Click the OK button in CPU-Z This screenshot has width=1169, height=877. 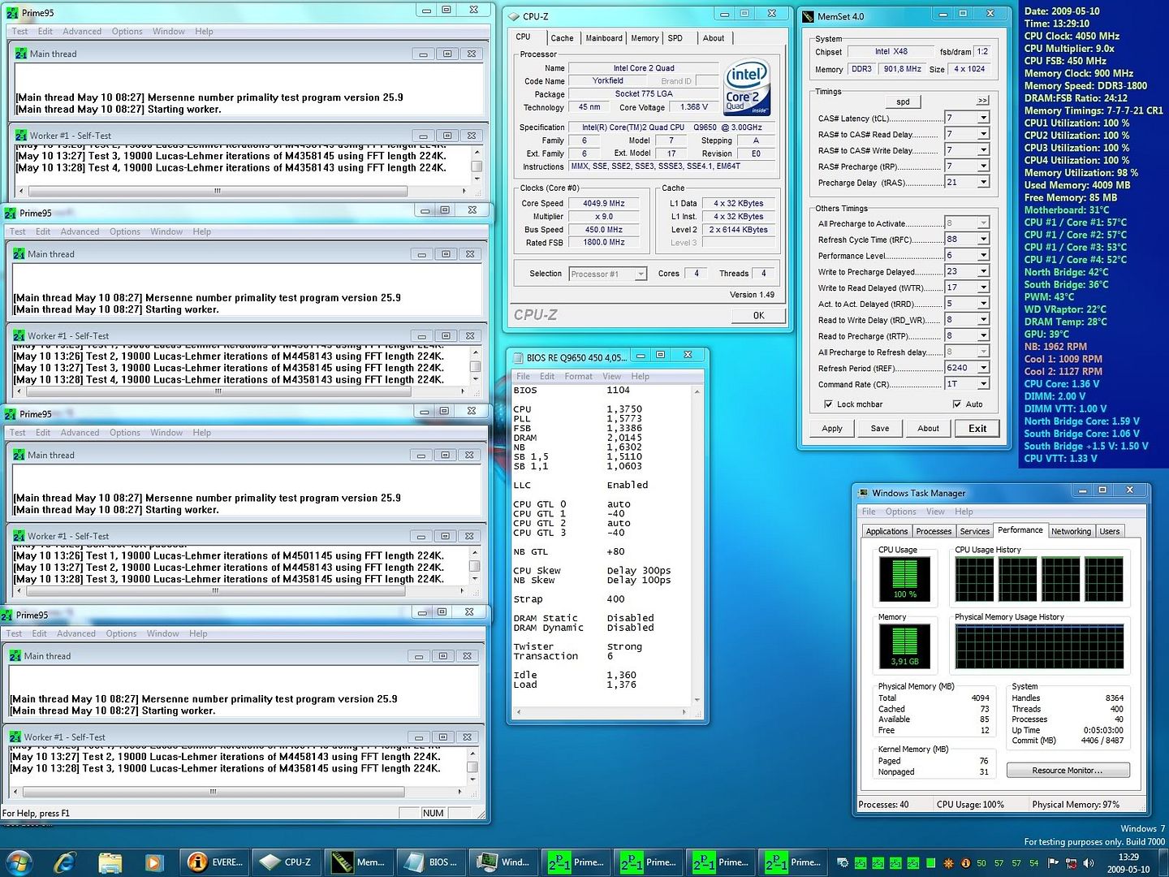(758, 316)
